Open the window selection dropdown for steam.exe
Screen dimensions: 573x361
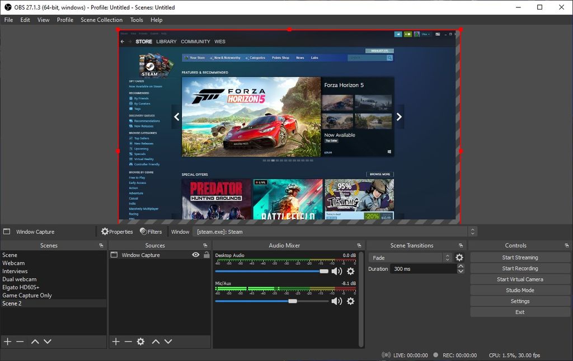point(472,231)
